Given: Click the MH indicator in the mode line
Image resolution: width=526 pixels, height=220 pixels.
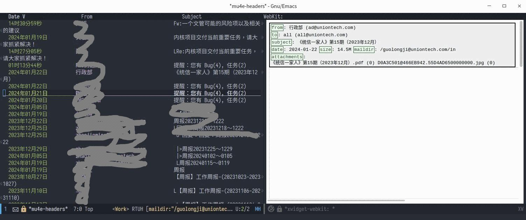Looking at the screenshot, I should 258,209.
